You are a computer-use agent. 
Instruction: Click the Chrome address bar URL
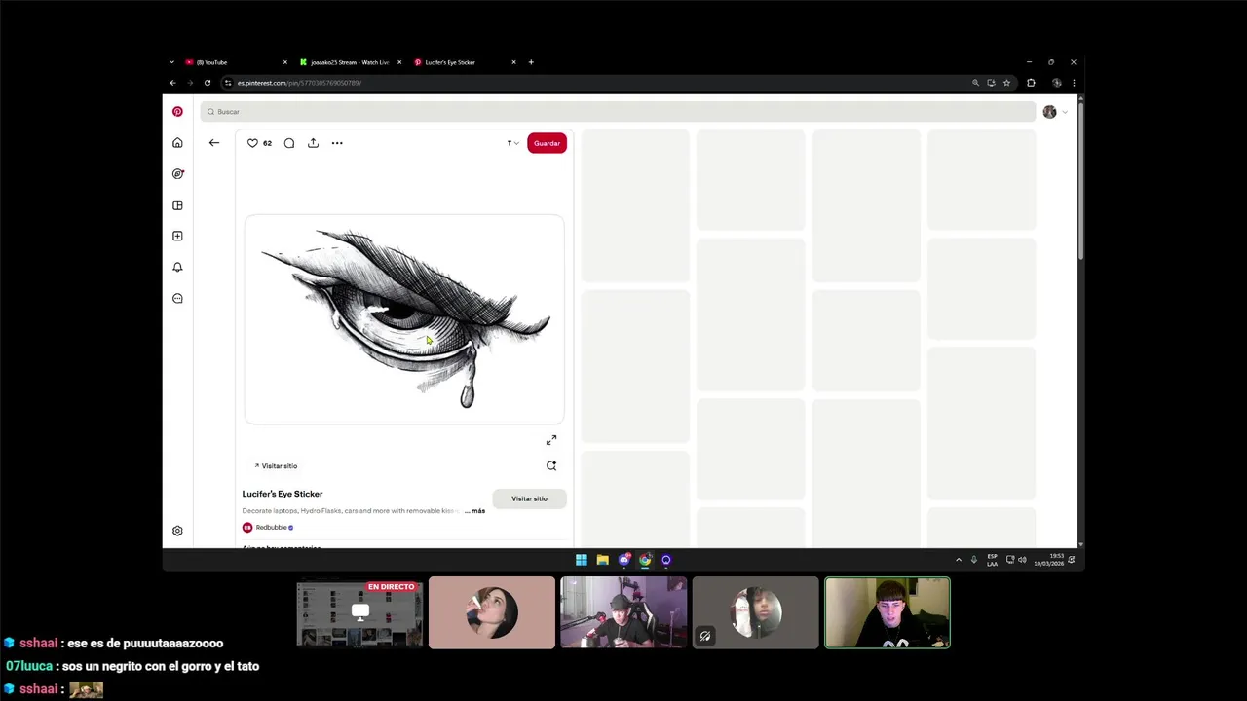[x=299, y=83]
